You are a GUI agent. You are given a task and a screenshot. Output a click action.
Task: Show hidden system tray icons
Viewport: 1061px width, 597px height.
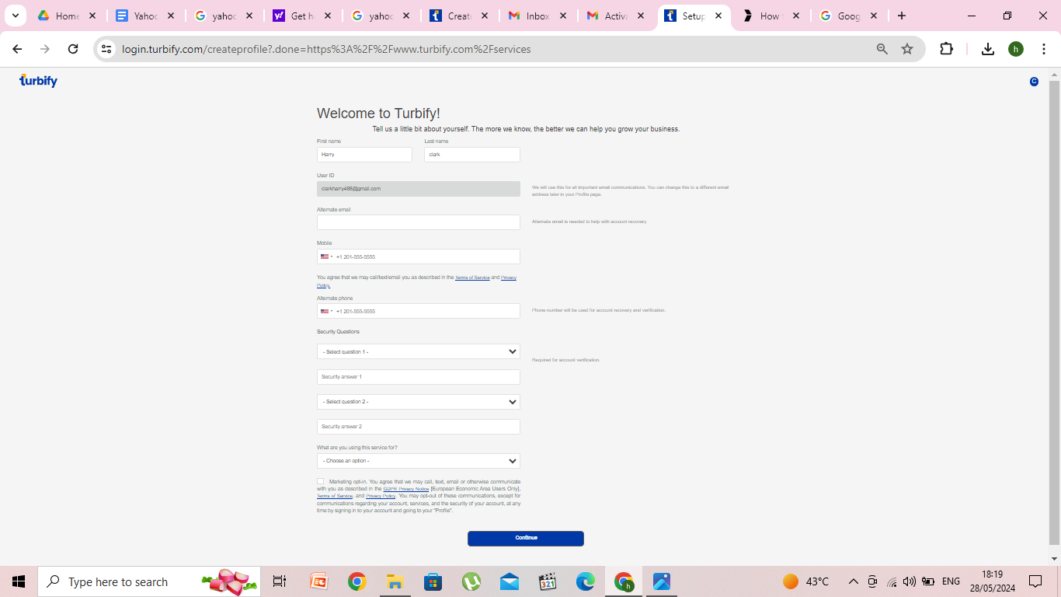[x=854, y=581]
